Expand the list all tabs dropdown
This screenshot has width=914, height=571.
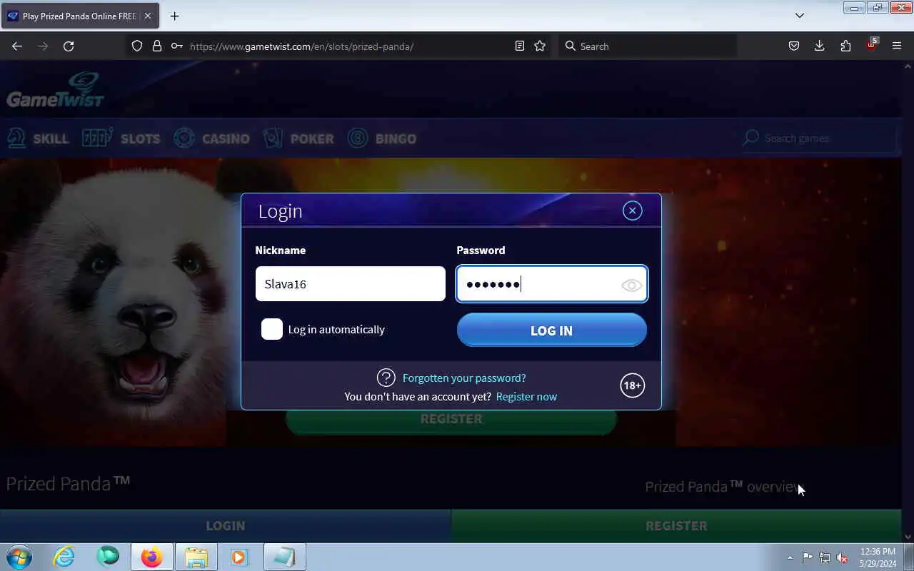[x=800, y=16]
